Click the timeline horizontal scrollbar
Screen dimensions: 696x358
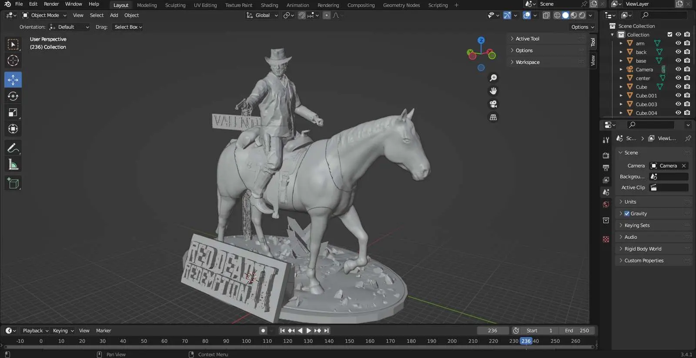coord(298,347)
